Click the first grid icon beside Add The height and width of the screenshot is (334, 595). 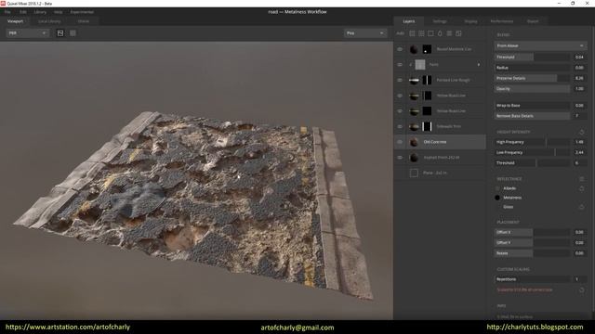tap(412, 33)
